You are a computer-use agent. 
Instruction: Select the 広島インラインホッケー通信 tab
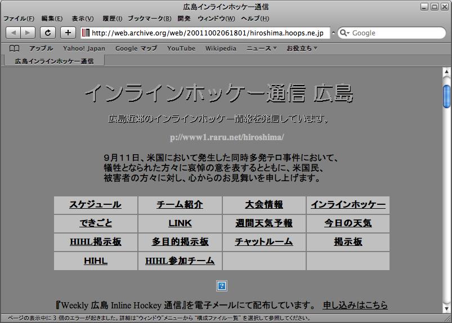coord(54,60)
